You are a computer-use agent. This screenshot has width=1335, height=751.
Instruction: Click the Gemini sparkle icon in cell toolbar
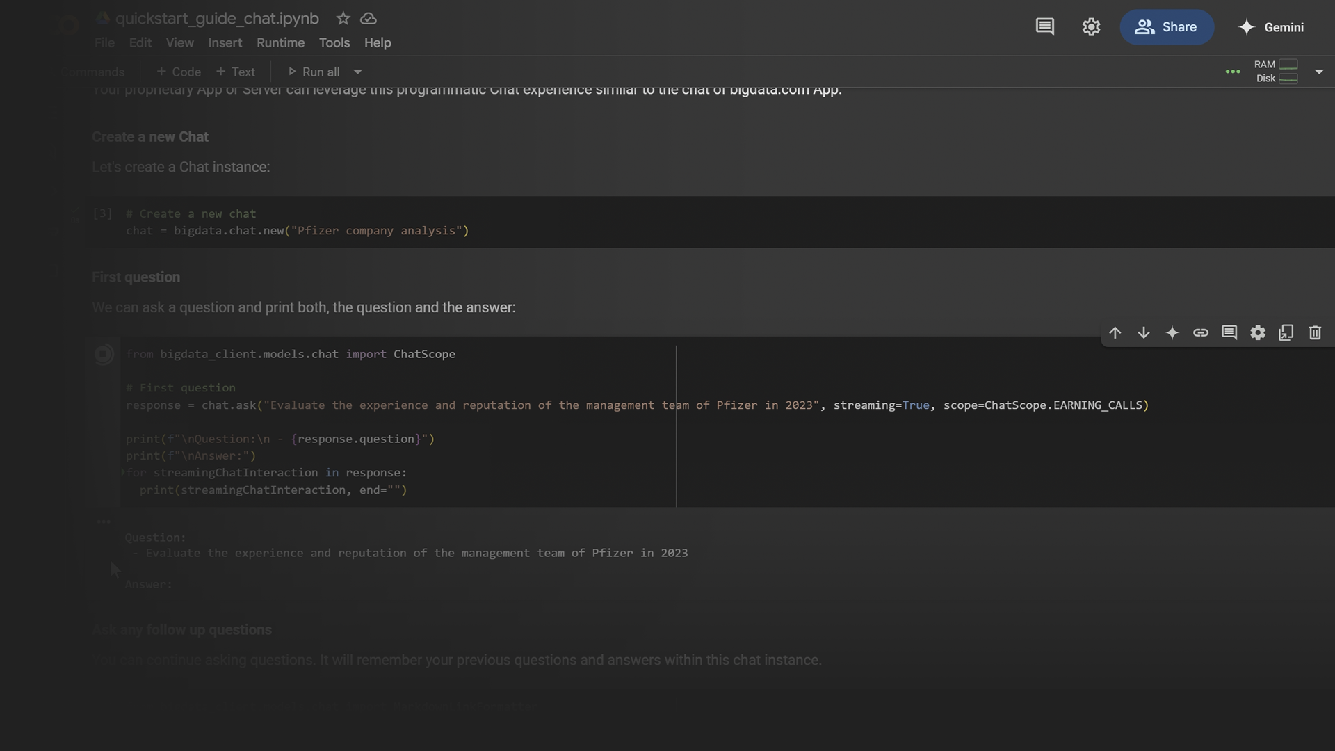click(1172, 333)
